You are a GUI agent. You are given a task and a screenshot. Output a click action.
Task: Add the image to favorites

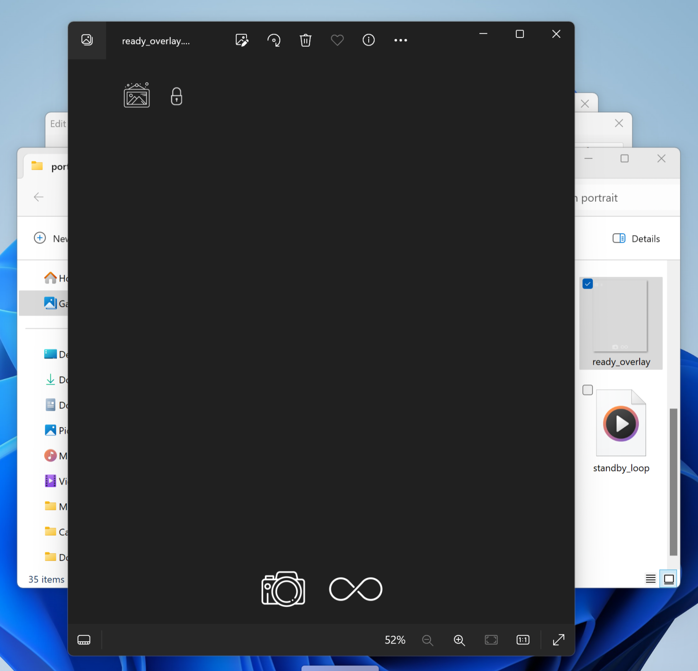337,40
